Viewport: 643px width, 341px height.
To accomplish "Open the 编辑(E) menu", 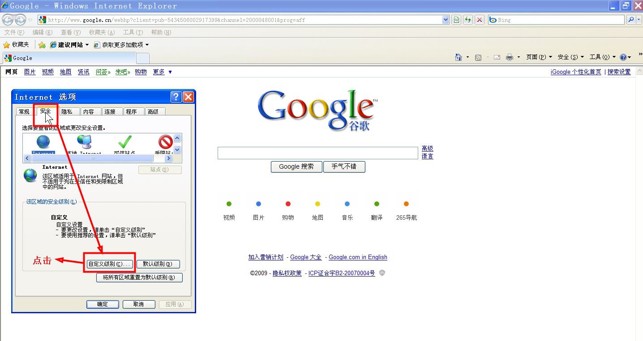I will click(43, 32).
